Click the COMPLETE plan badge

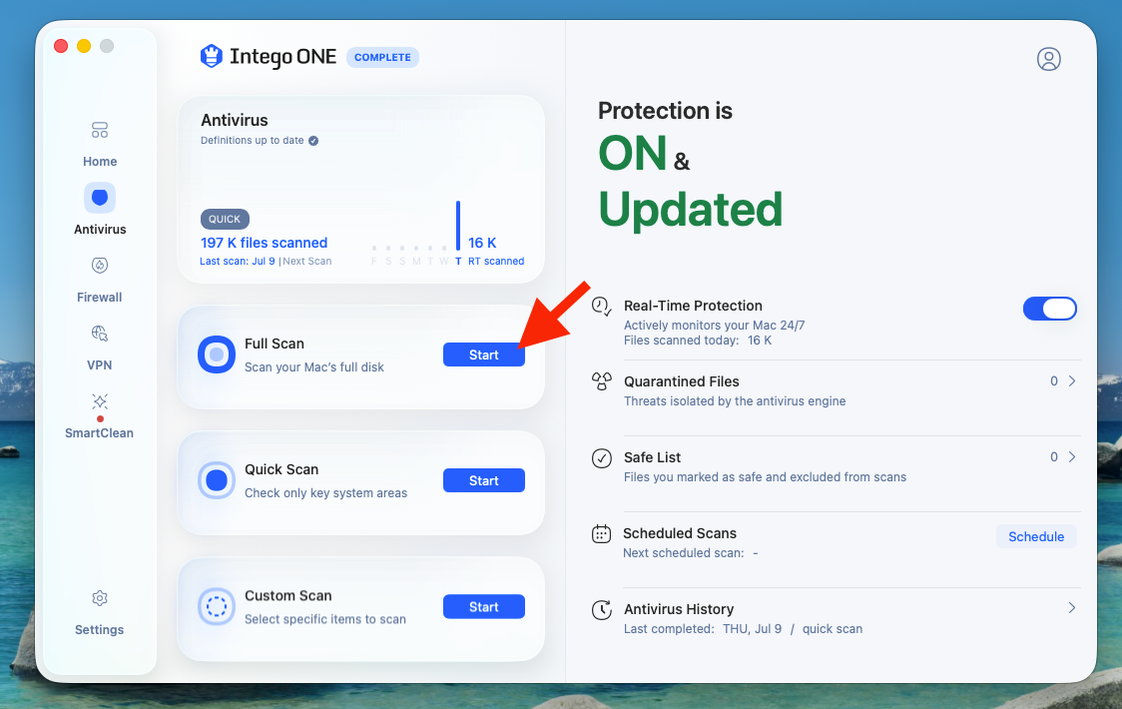(x=383, y=57)
